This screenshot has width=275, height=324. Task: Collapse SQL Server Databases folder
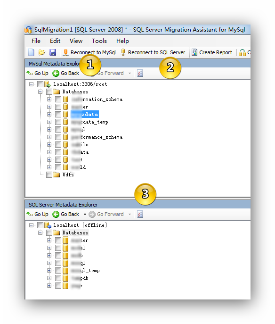pyautogui.click(x=40, y=233)
